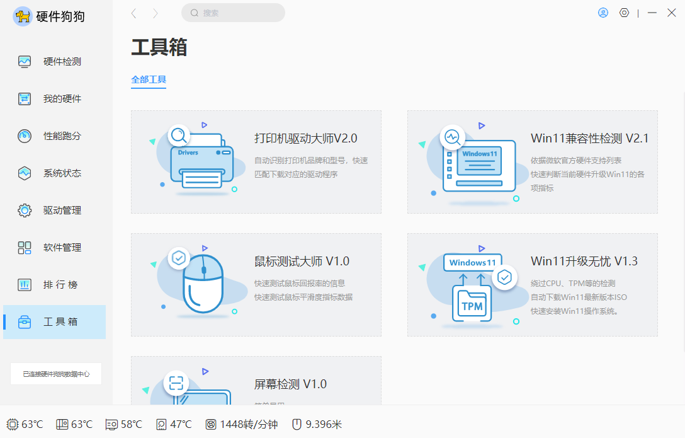Click 快速测试鼠标回报率的信息 description text
Image resolution: width=685 pixels, height=438 pixels.
[300, 283]
